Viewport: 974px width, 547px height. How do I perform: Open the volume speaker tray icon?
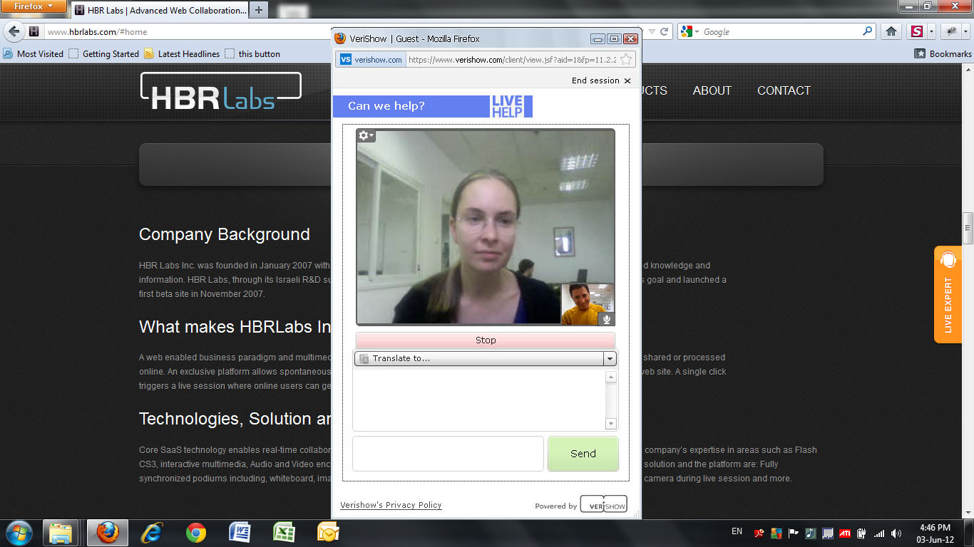[896, 533]
